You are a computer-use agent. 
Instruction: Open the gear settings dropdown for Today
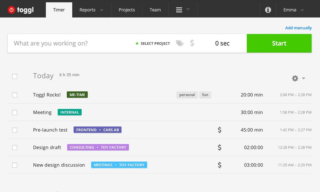tap(298, 78)
